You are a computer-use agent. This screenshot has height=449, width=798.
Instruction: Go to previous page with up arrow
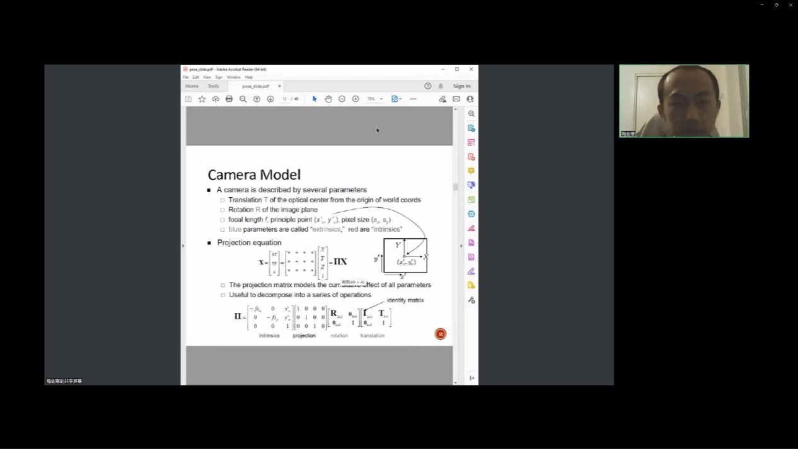click(257, 99)
